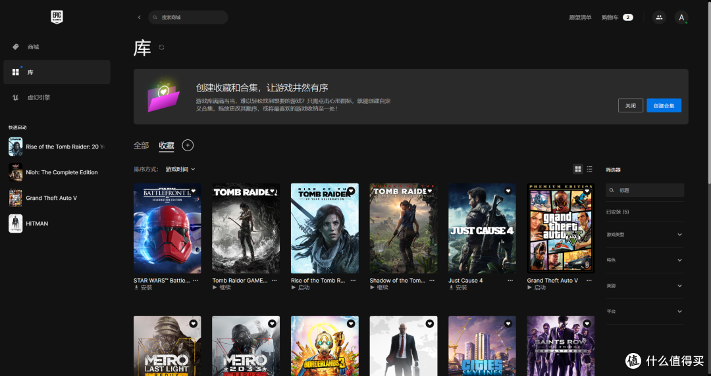
Task: Unfavorite Tomb Raider GAME edition heart
Action: coord(272,191)
